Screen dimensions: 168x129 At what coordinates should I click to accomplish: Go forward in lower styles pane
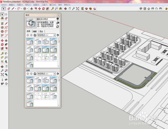[x=31, y=74]
